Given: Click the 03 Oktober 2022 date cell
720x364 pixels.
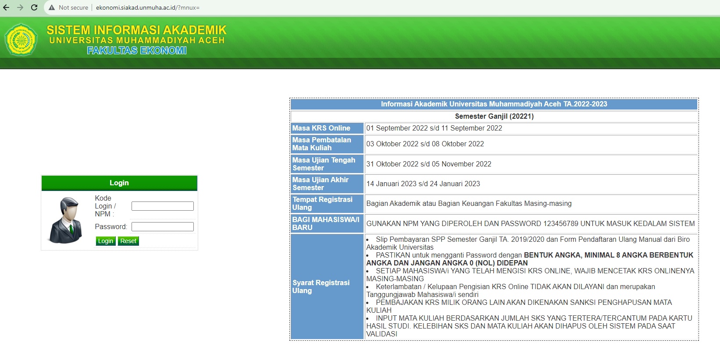Looking at the screenshot, I should click(x=531, y=144).
